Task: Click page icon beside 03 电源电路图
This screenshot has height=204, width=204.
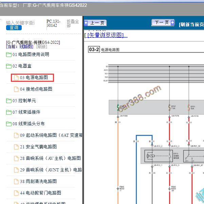Action: [16, 78]
